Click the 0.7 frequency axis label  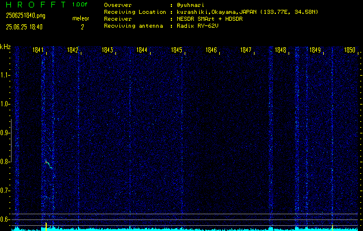[x=5, y=191]
